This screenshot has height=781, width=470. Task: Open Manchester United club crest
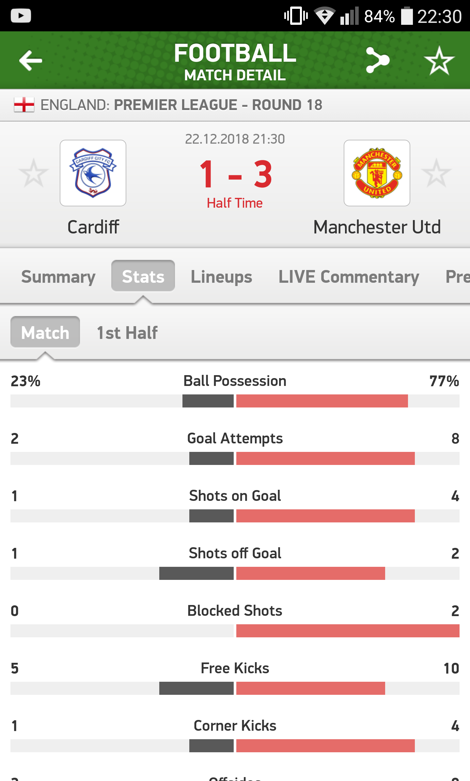click(377, 173)
